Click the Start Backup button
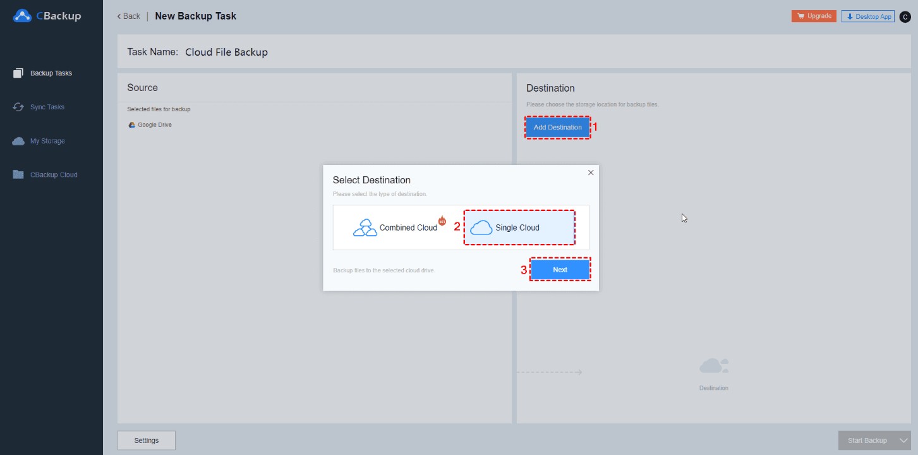 tap(866, 440)
